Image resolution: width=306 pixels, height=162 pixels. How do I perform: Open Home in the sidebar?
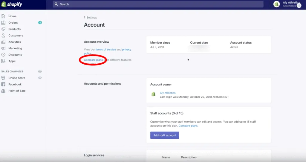click(x=12, y=16)
